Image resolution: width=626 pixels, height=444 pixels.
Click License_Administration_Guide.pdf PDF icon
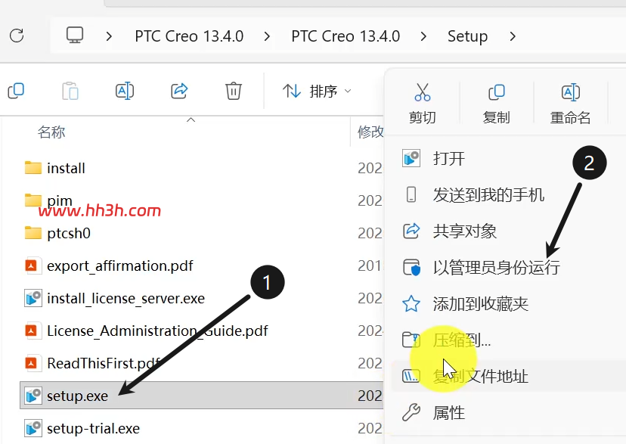click(x=33, y=331)
